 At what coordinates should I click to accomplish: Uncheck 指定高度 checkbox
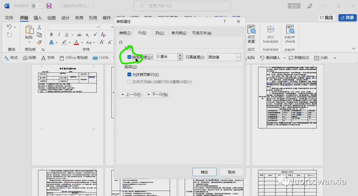(x=129, y=57)
